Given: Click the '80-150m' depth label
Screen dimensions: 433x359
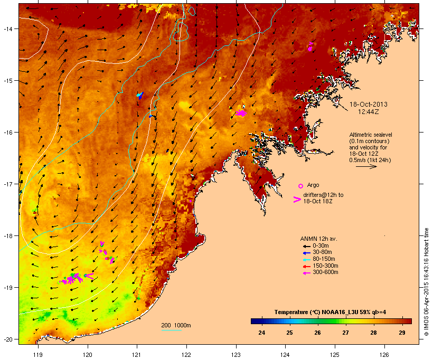Looking at the screenshot, I should (324, 259).
